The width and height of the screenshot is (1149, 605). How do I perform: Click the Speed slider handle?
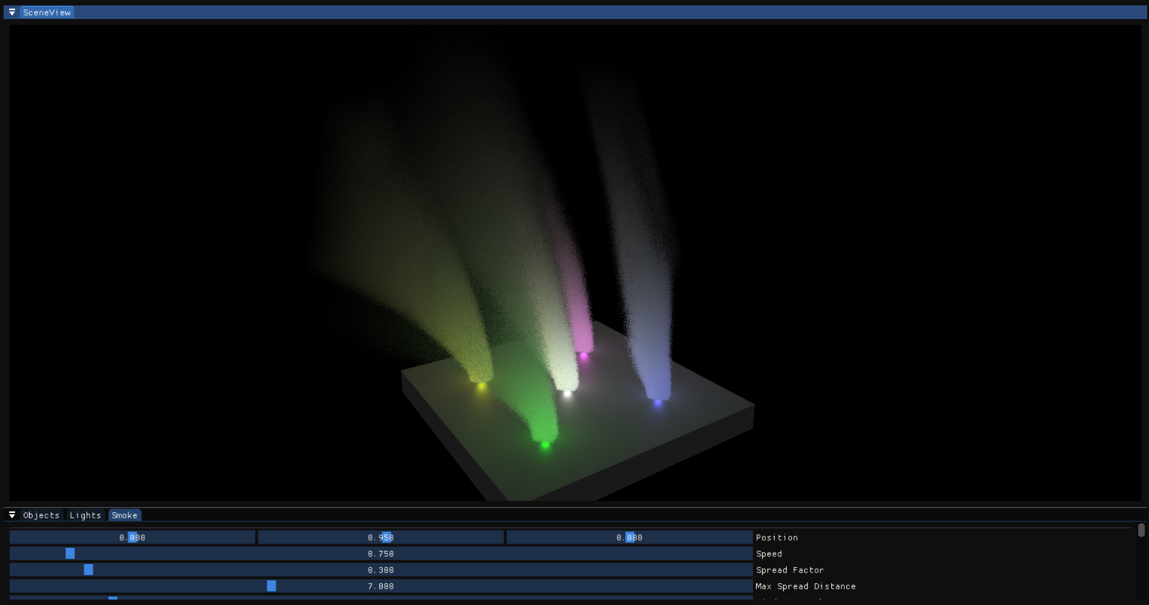tap(70, 553)
